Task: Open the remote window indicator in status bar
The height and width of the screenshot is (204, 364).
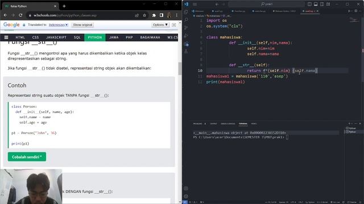Action: pyautogui.click(x=185, y=202)
